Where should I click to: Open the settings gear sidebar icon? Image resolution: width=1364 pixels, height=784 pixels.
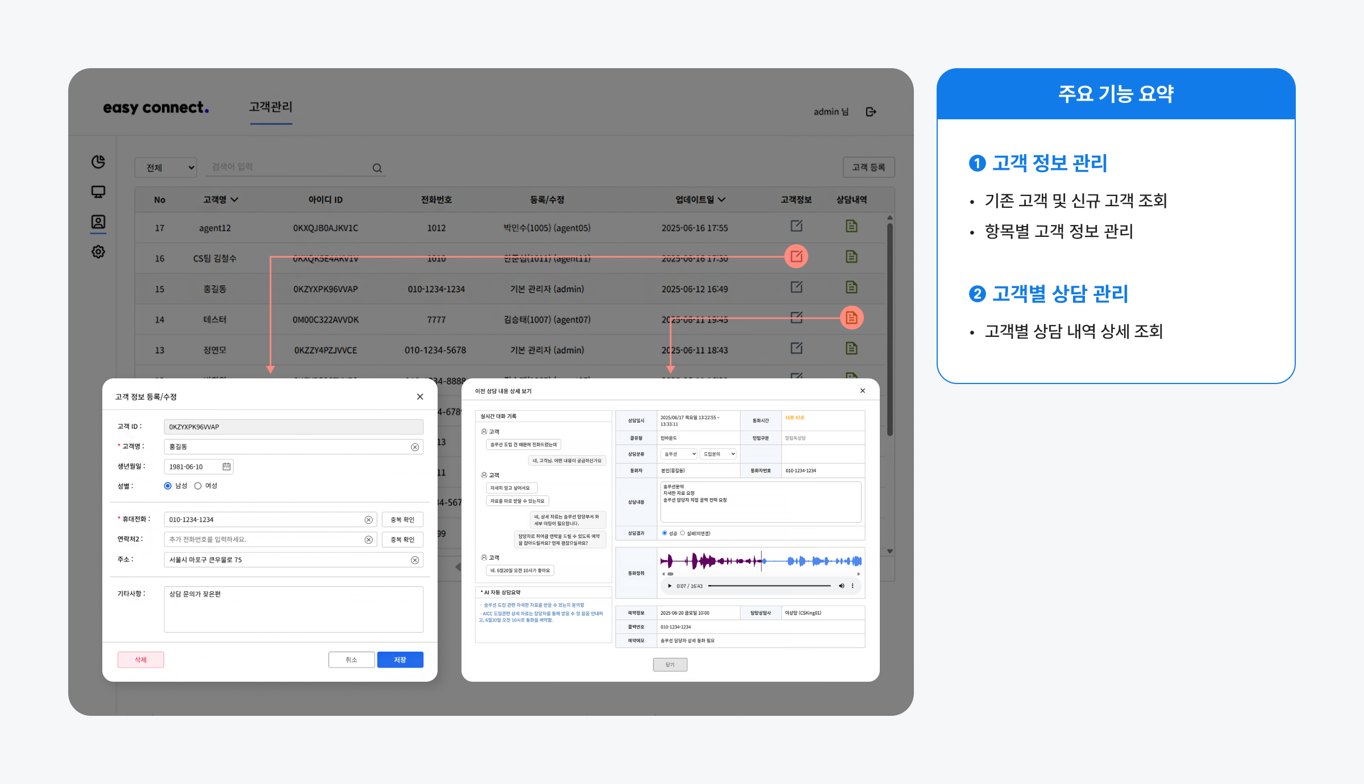[x=98, y=252]
